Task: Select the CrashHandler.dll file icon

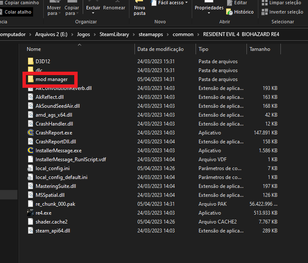Action: coord(31,124)
